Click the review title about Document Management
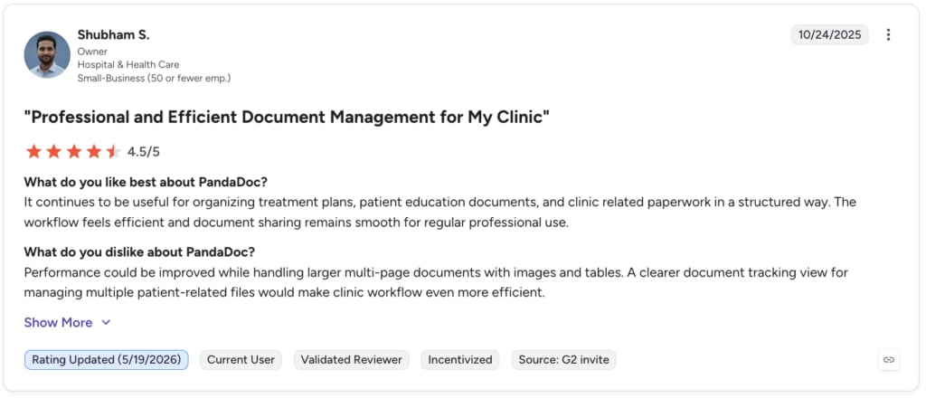 [287, 117]
